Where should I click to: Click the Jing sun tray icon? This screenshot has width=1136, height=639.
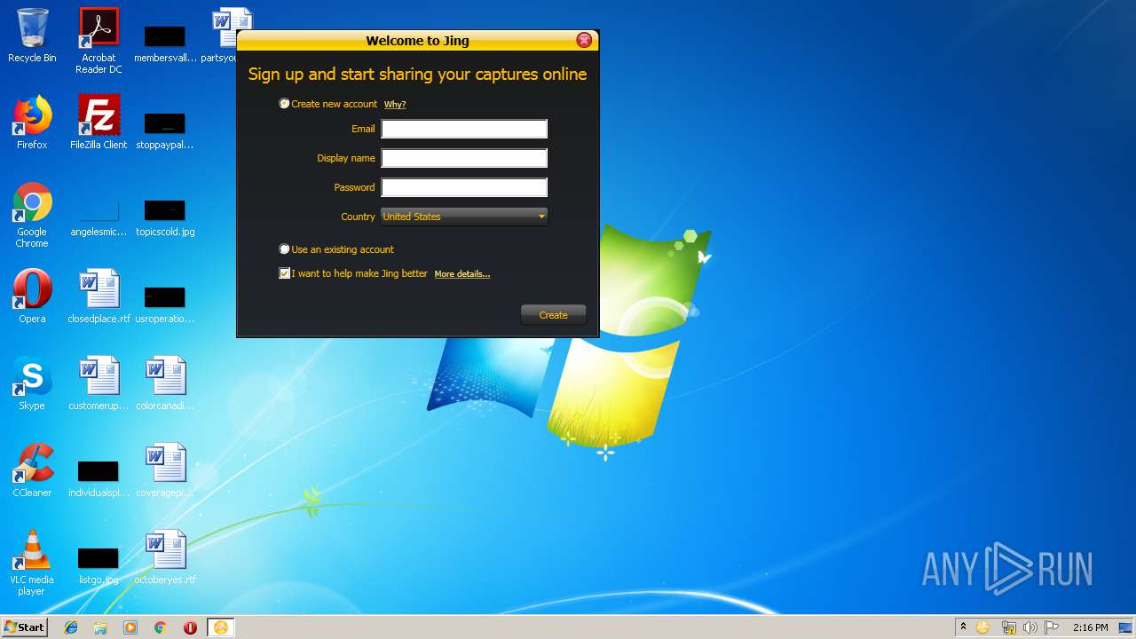point(982,627)
